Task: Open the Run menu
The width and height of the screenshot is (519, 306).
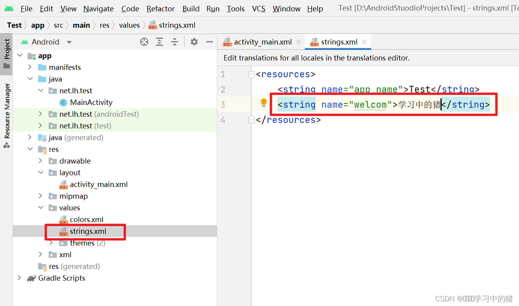Action: [x=213, y=9]
